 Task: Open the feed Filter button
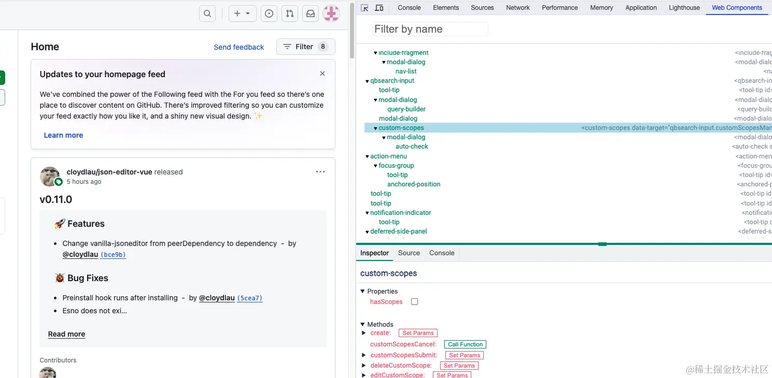306,47
